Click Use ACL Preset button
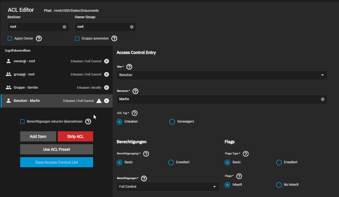 [57, 149]
